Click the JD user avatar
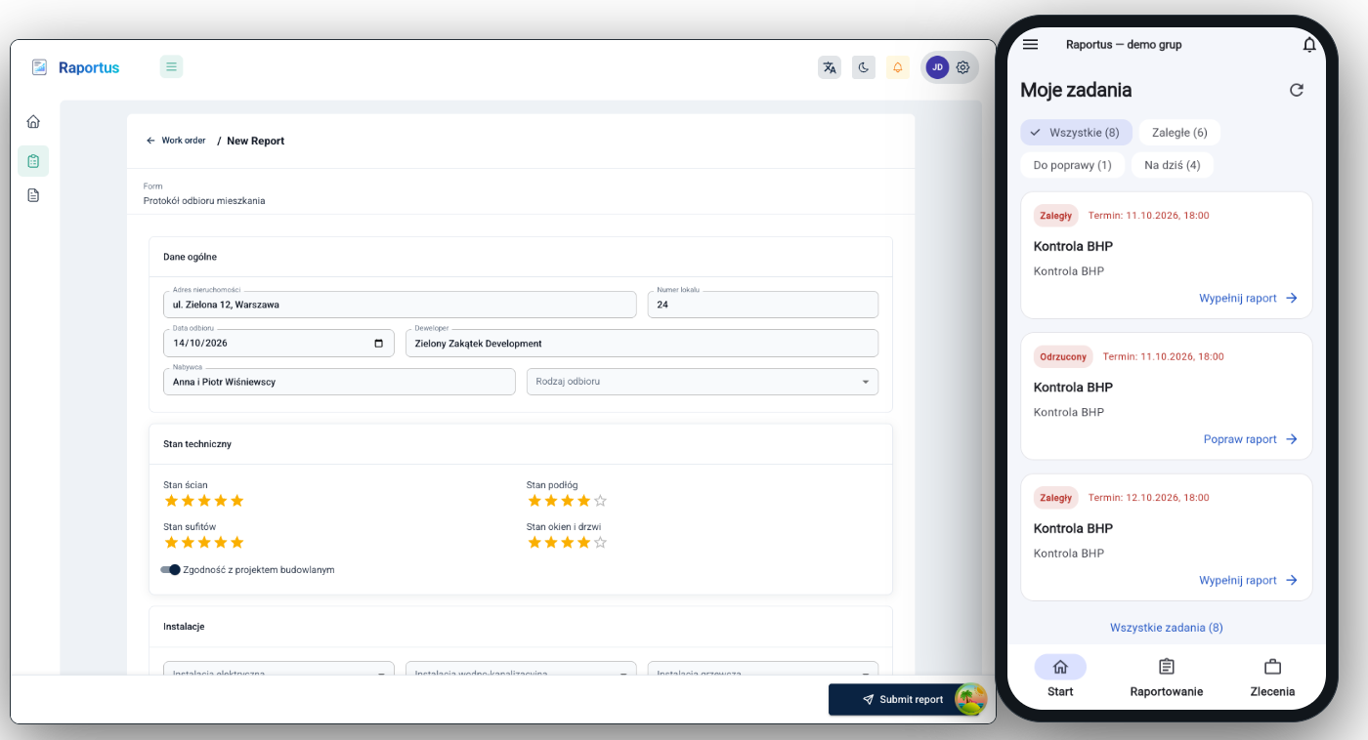Image resolution: width=1368 pixels, height=740 pixels. pyautogui.click(x=937, y=67)
